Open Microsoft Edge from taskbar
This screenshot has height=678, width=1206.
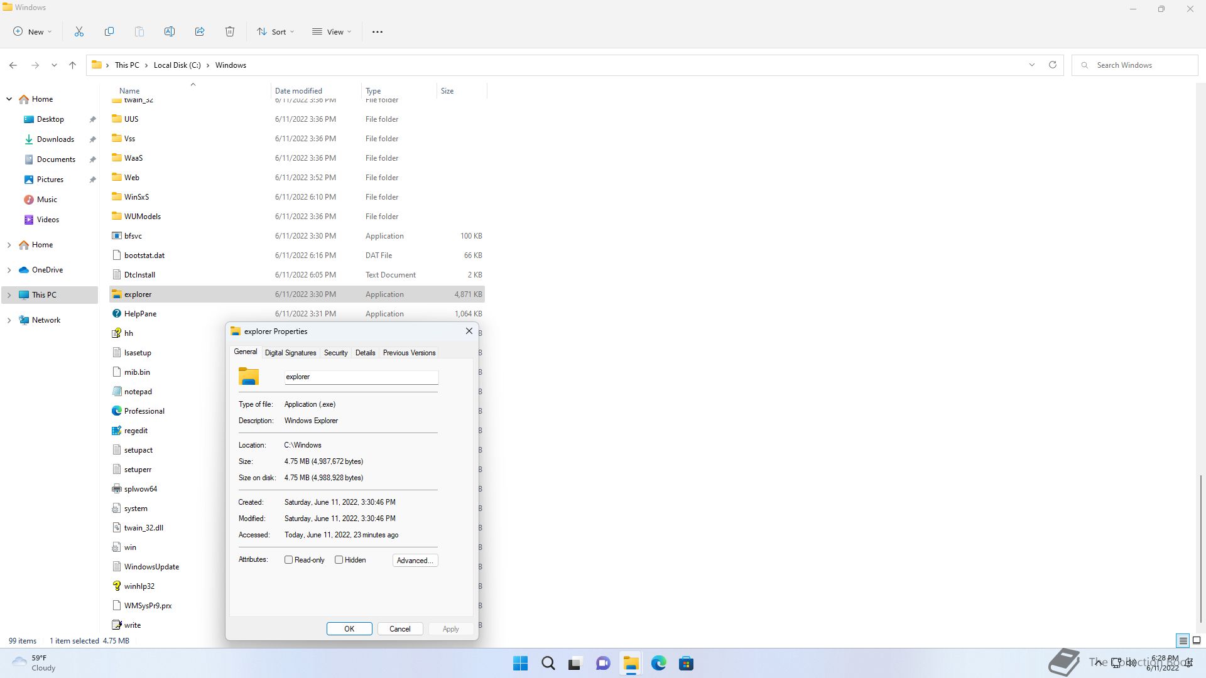tap(658, 664)
